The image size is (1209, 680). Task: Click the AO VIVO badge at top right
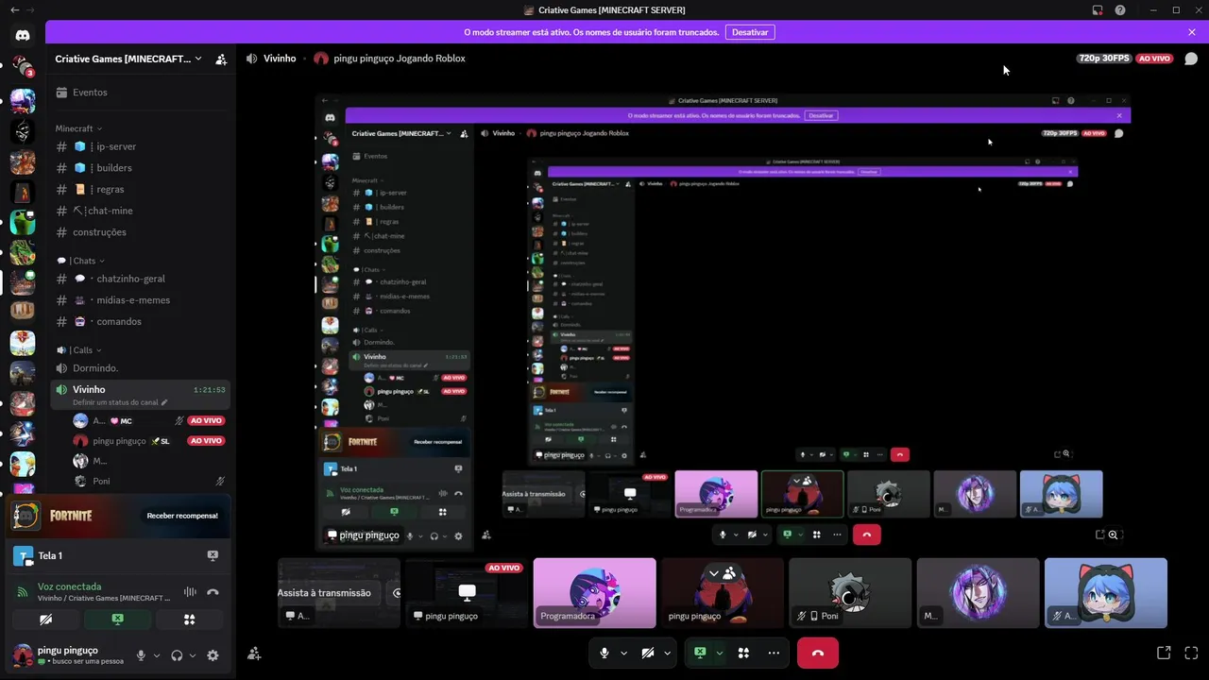click(1154, 59)
